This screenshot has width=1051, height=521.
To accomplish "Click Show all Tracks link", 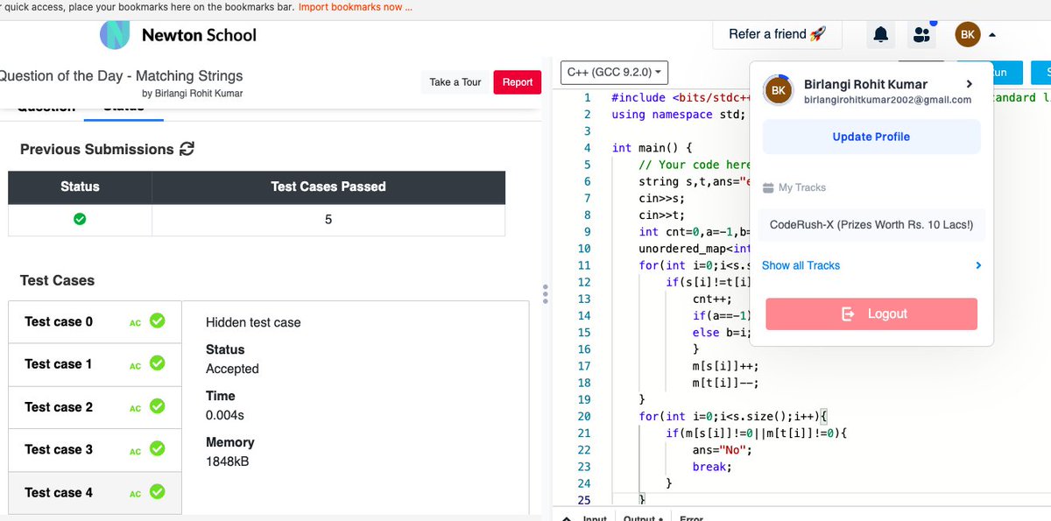I will 801,265.
